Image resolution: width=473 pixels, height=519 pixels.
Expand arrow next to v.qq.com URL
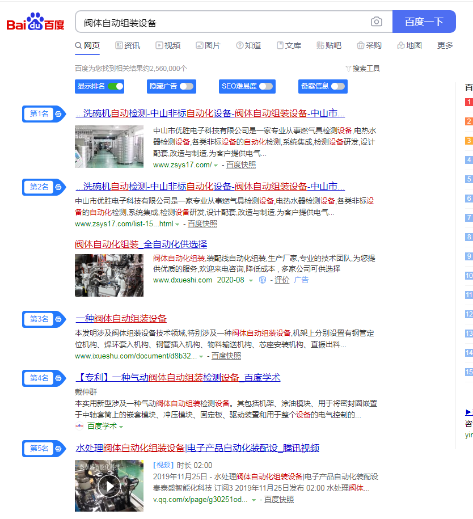coord(254,500)
